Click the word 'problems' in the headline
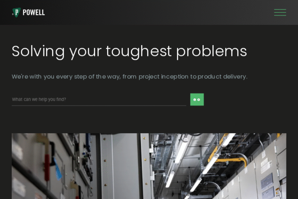 click(x=211, y=52)
